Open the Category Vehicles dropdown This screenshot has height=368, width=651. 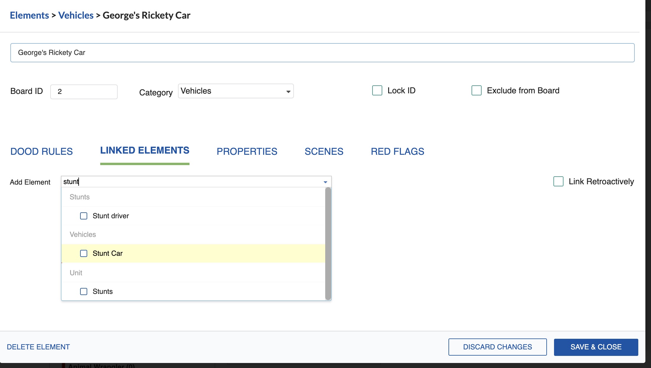[x=236, y=91]
